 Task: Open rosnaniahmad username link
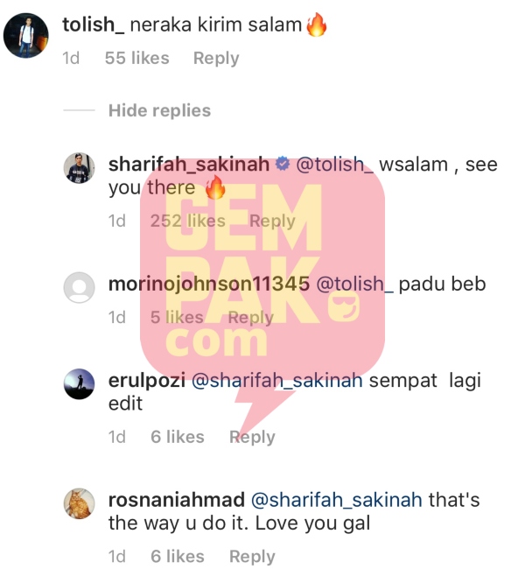pyautogui.click(x=177, y=500)
